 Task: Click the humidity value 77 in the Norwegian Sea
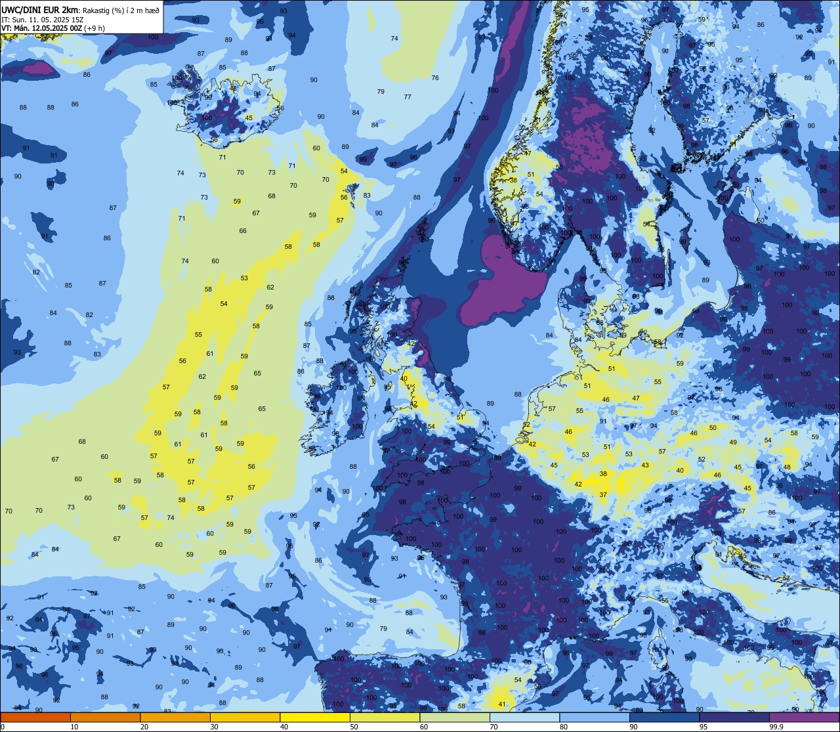[408, 97]
